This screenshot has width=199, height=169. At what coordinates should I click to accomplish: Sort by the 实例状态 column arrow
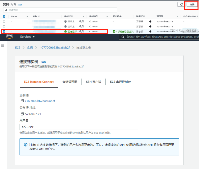pos(84,17)
